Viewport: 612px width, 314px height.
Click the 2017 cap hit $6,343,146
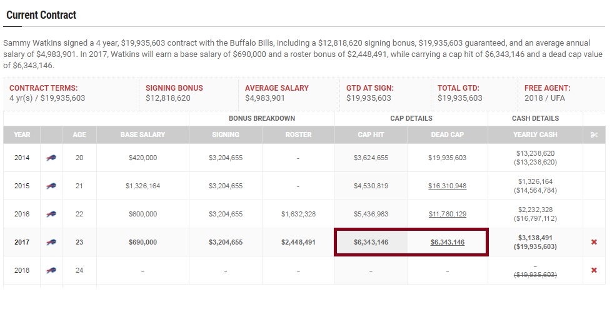[371, 242]
